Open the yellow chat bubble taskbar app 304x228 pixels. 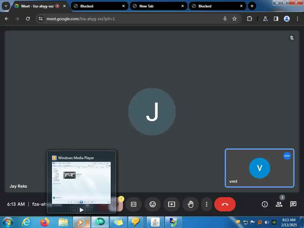point(136,222)
